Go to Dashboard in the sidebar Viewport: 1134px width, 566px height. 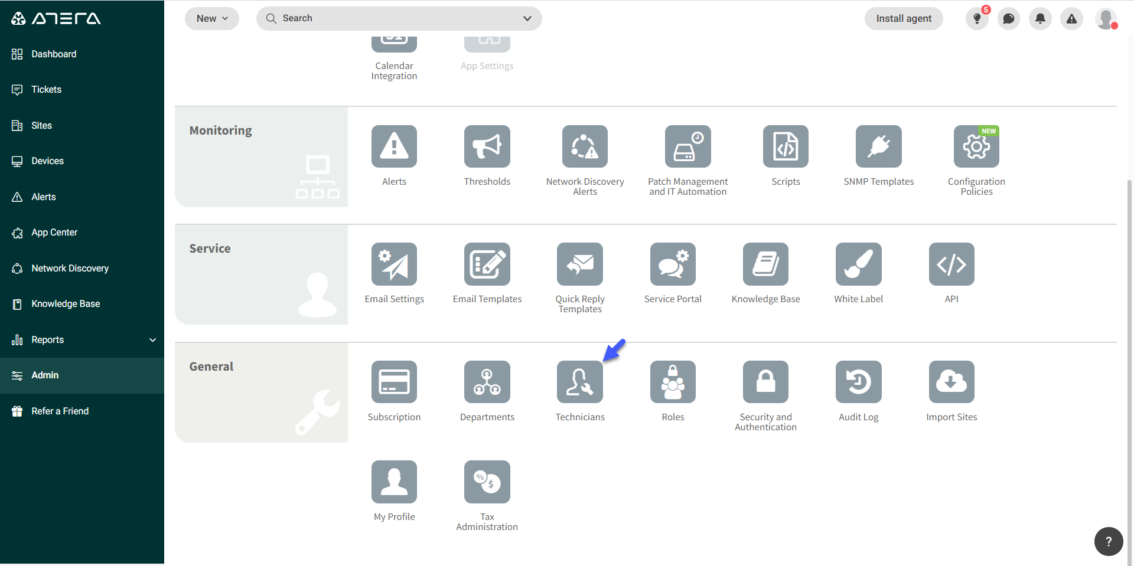[x=82, y=54]
